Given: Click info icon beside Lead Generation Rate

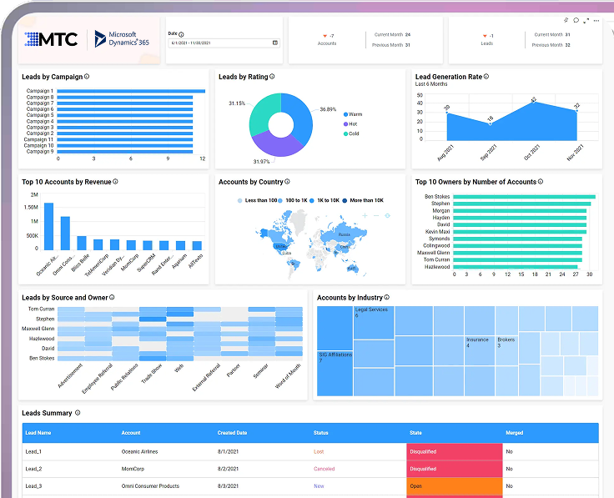Looking at the screenshot, I should [486, 77].
